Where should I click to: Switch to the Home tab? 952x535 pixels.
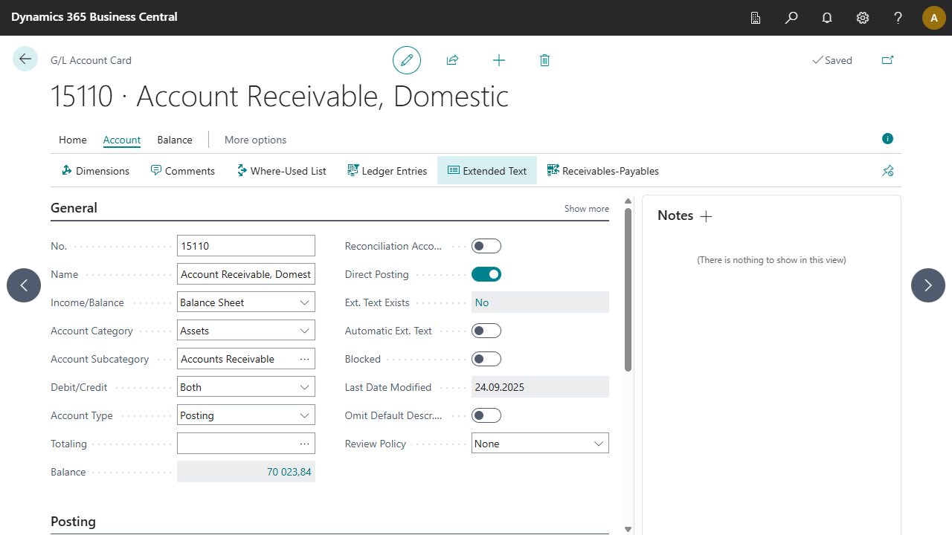point(73,140)
